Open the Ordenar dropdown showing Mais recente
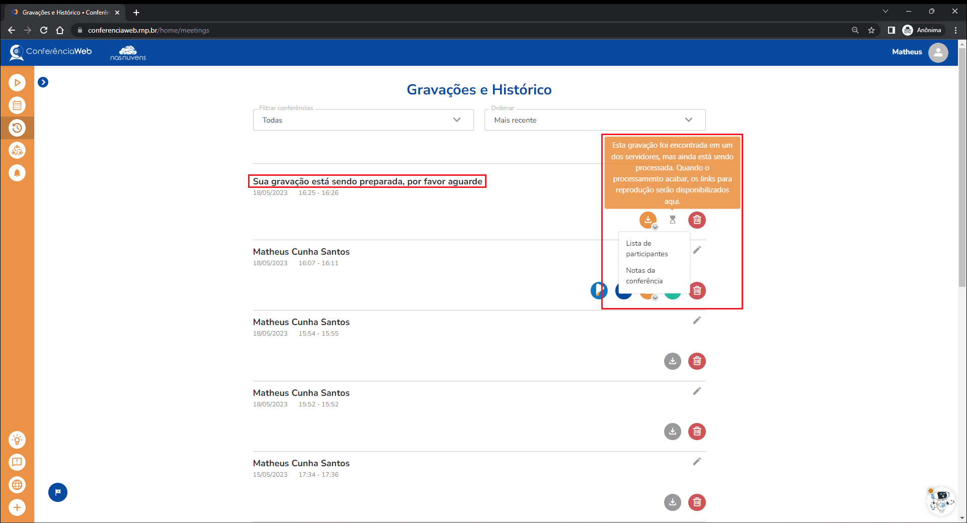The width and height of the screenshot is (967, 523). click(595, 120)
